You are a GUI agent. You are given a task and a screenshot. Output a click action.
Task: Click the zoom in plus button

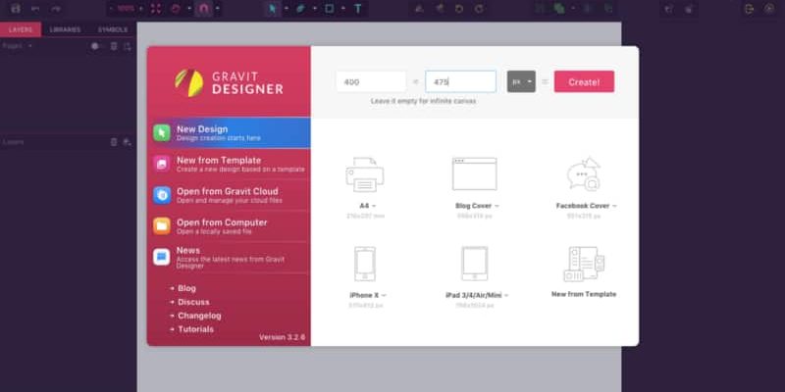coord(140,9)
